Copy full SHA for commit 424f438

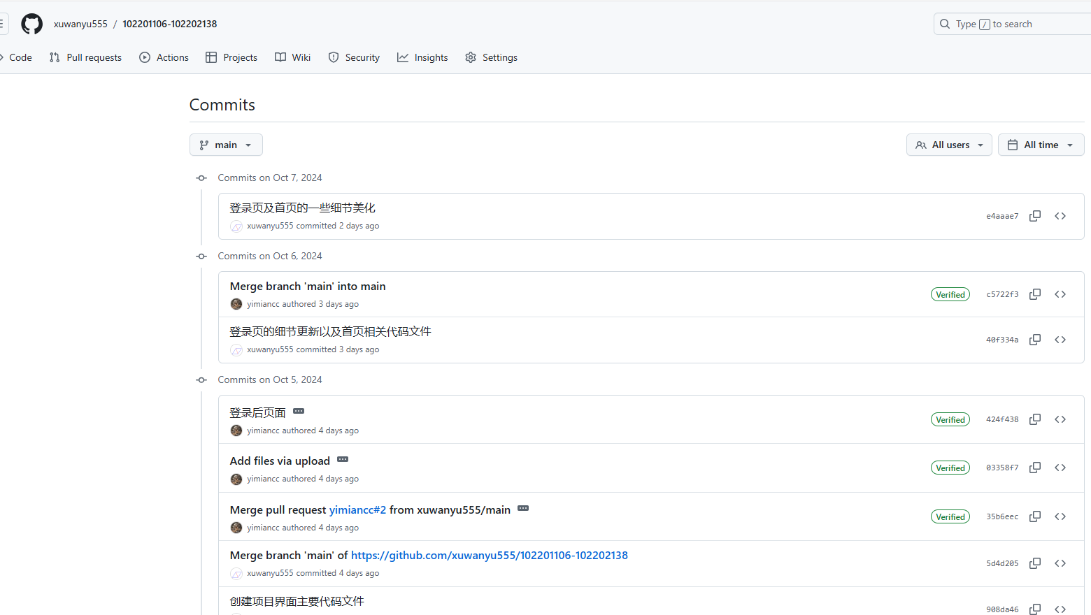click(1035, 419)
